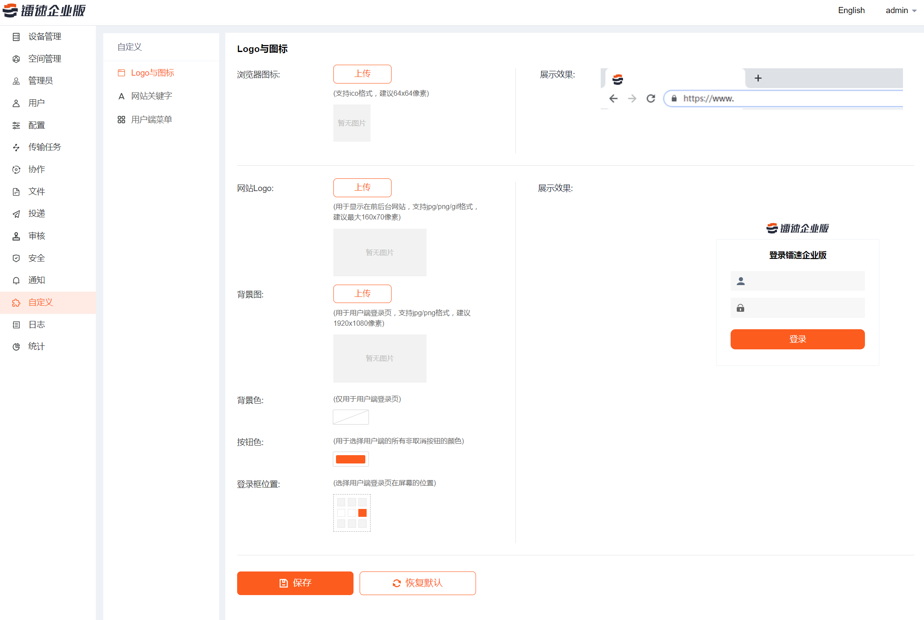Image resolution: width=924 pixels, height=620 pixels.
Task: Select center-right login box position cell
Action: (x=362, y=513)
